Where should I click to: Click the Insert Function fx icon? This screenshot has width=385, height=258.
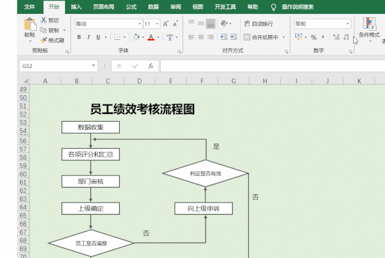click(x=151, y=66)
